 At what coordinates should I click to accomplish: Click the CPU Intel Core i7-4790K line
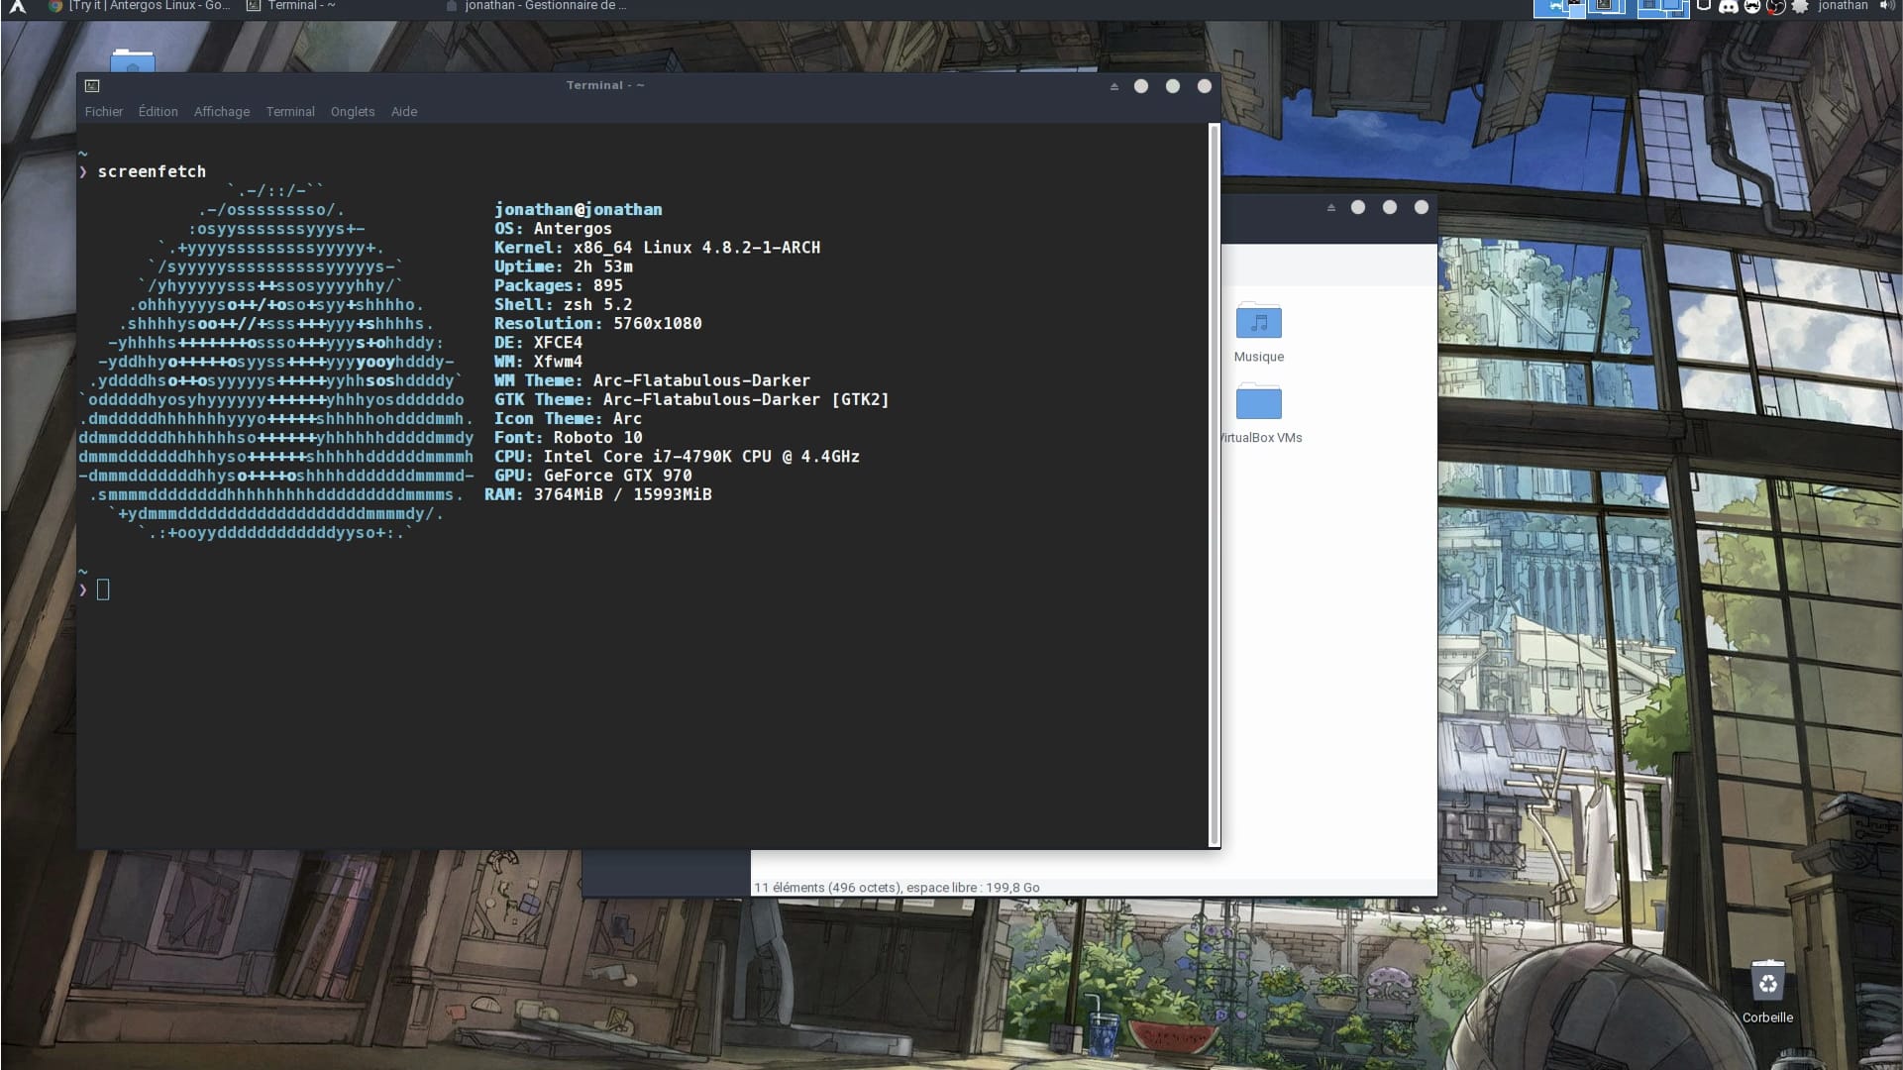pyautogui.click(x=677, y=457)
